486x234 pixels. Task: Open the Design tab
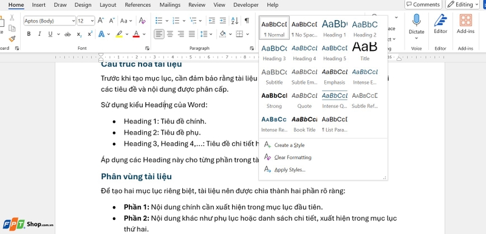[83, 5]
